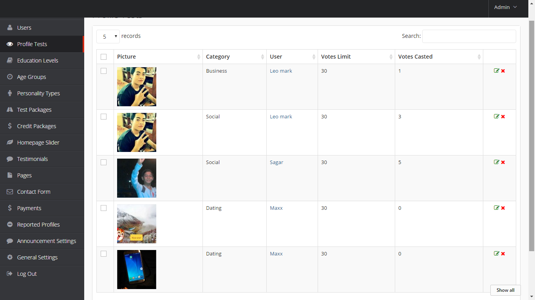Open Leo mark link in Social row
Viewport: 535px width, 300px height.
tap(281, 116)
